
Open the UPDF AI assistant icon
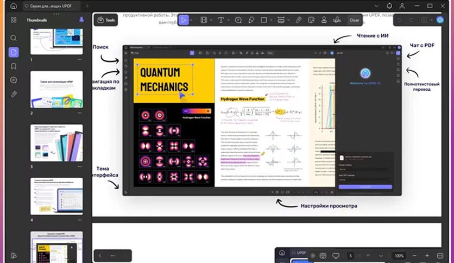[440, 20]
